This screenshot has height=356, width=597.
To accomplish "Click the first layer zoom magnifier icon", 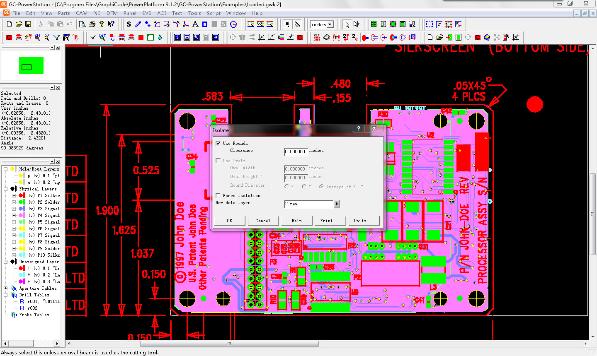I will click(x=251, y=24).
